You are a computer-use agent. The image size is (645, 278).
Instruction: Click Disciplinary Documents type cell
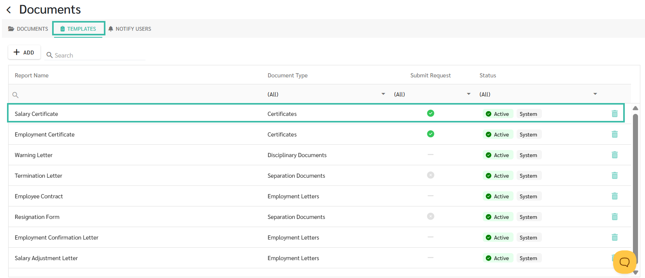[297, 155]
